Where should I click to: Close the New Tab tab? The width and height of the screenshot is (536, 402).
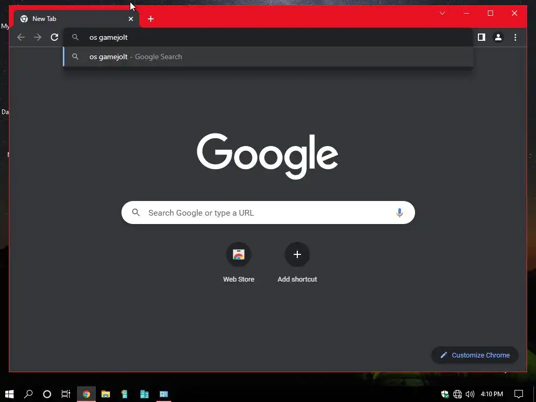pyautogui.click(x=130, y=19)
